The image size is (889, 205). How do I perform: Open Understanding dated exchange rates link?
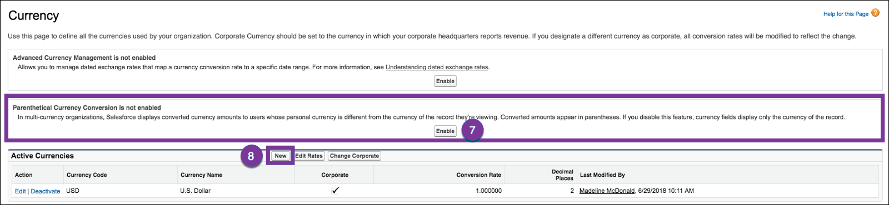437,67
